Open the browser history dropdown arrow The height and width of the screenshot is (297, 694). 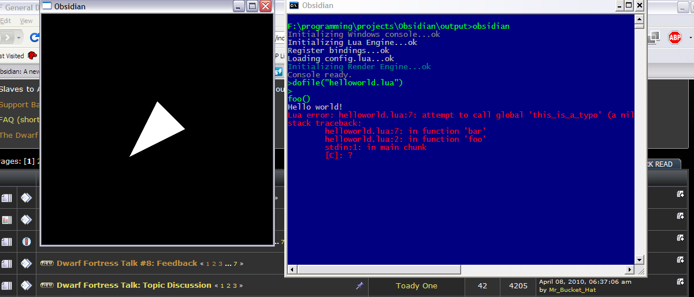(20, 37)
